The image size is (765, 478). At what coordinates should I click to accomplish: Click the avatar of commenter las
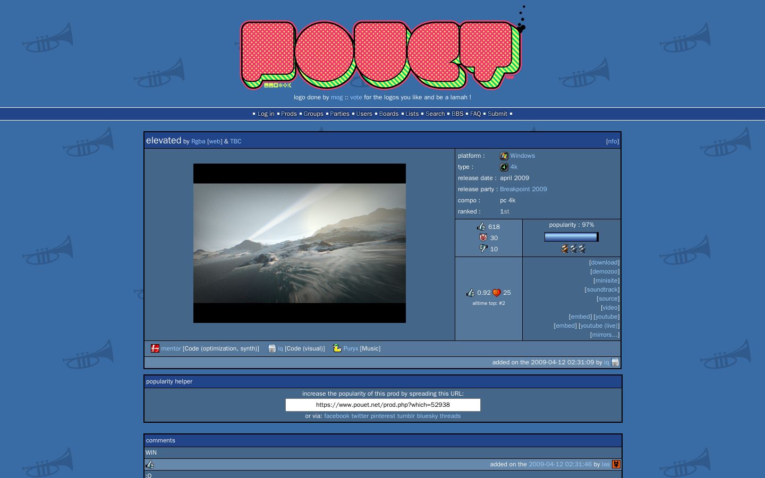click(616, 464)
